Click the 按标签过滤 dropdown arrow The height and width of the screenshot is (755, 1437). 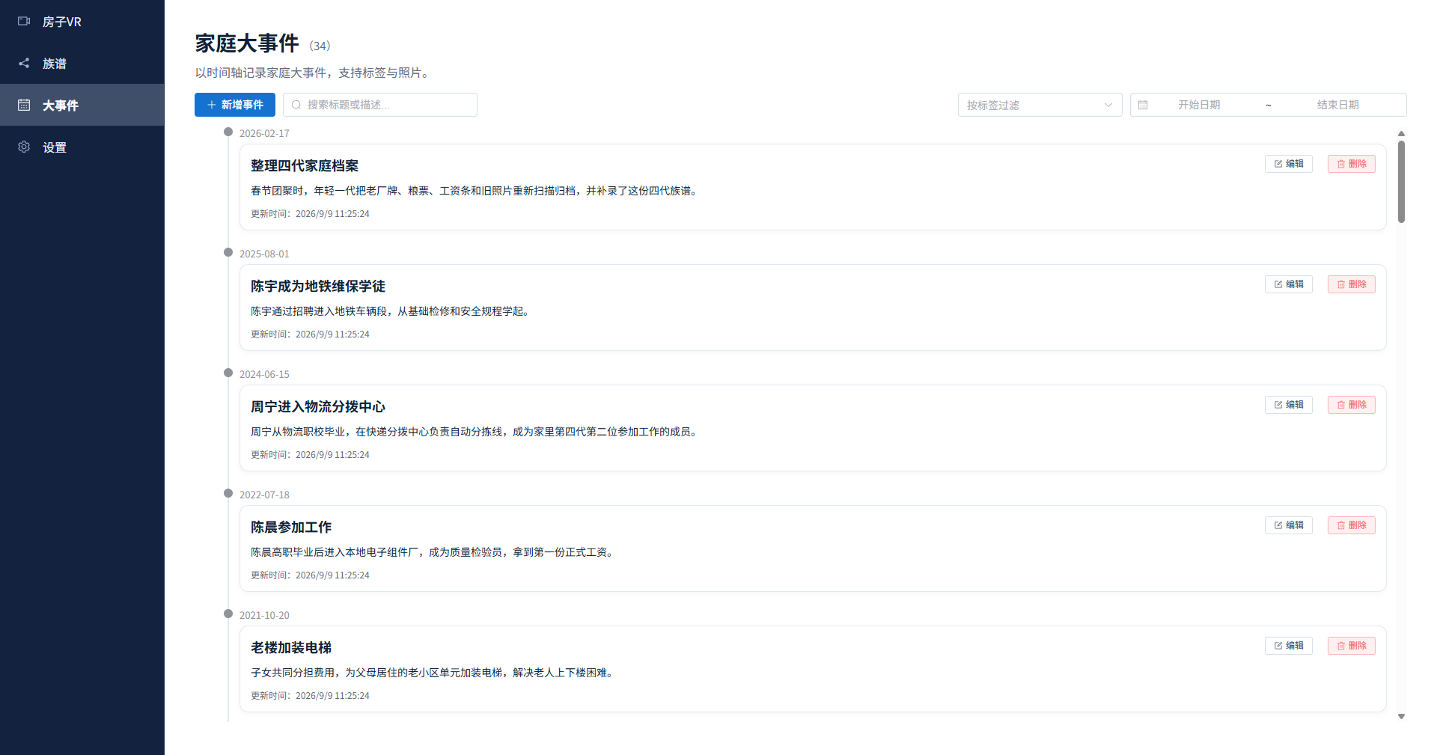click(x=1108, y=105)
